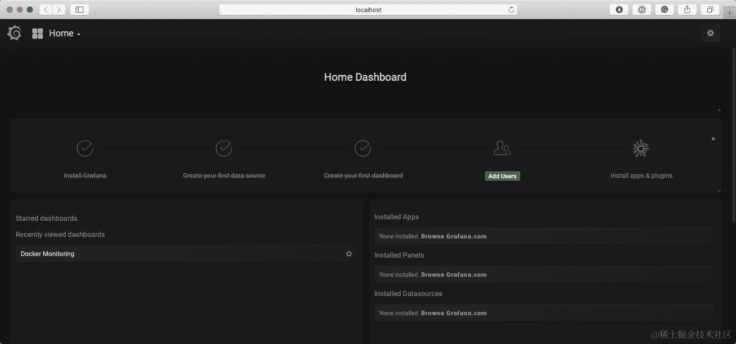Click the Home Dashboard title text
The height and width of the screenshot is (344, 736).
tap(365, 77)
